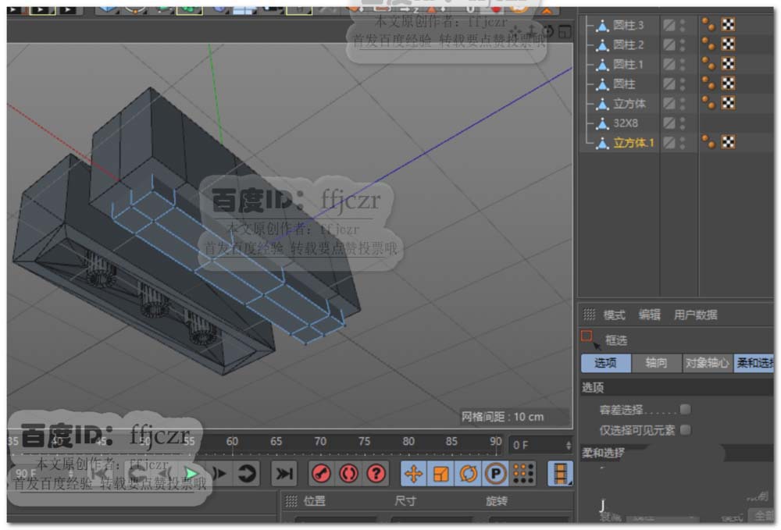Toggle visibility dots for 圆柱.3 object
This screenshot has width=781, height=530.
[683, 25]
